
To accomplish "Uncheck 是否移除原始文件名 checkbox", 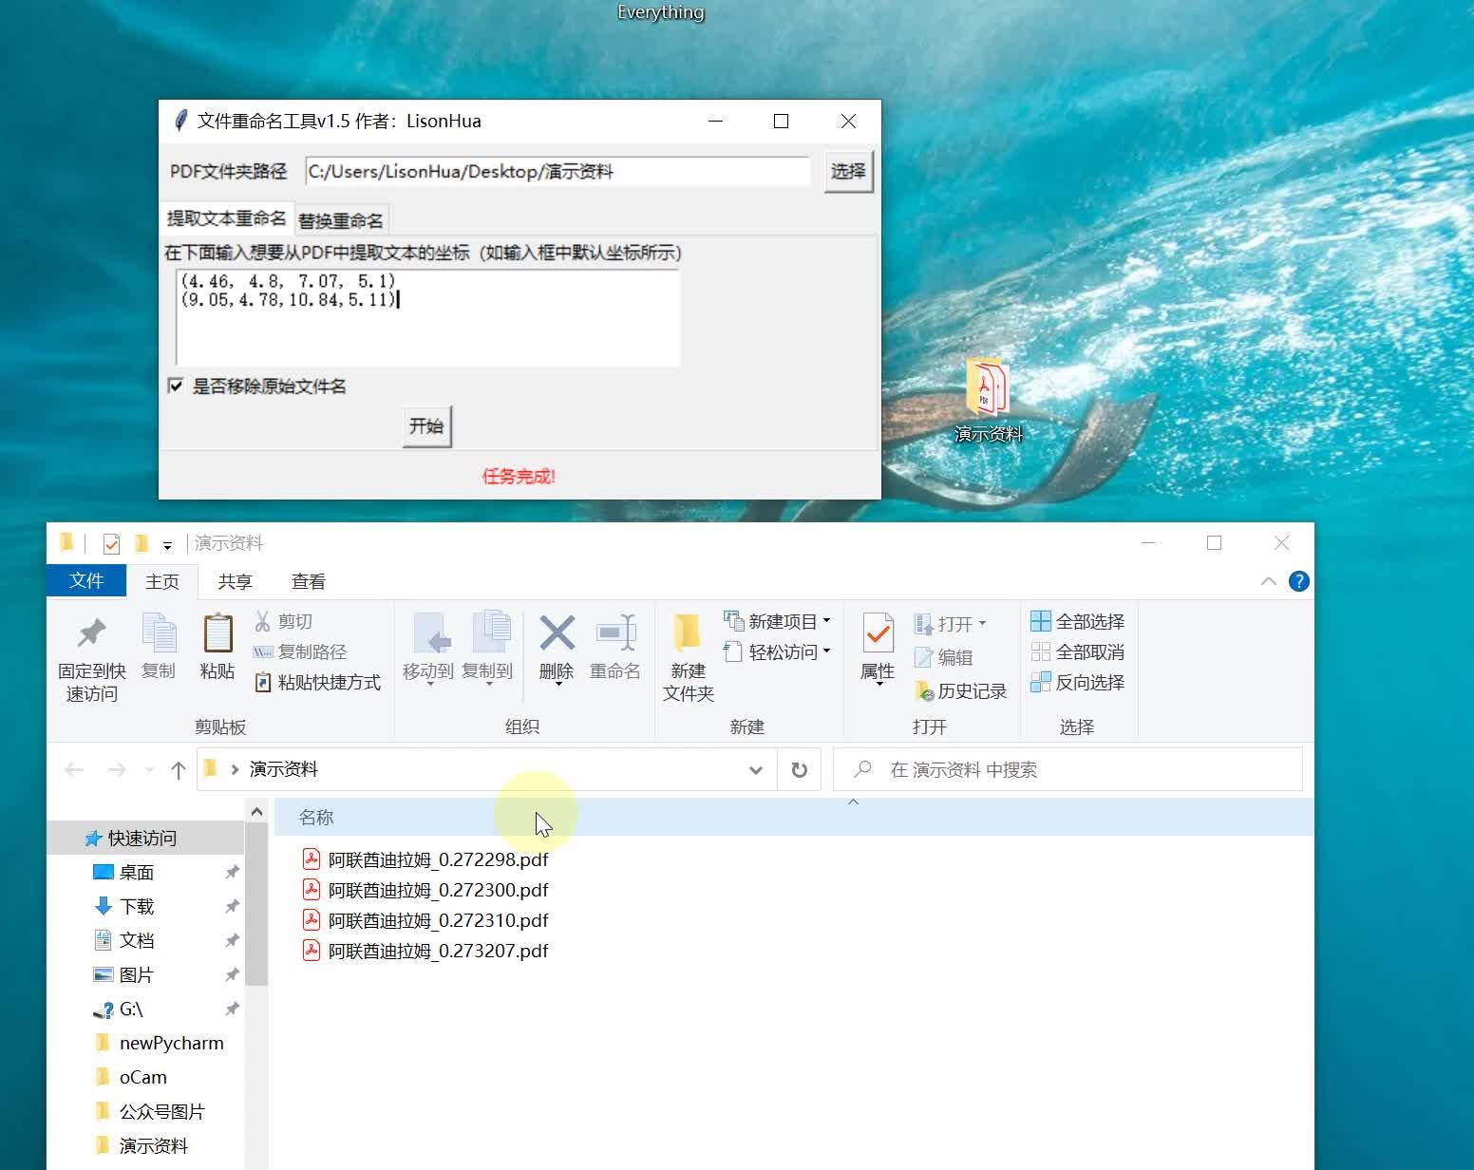I will tap(177, 386).
